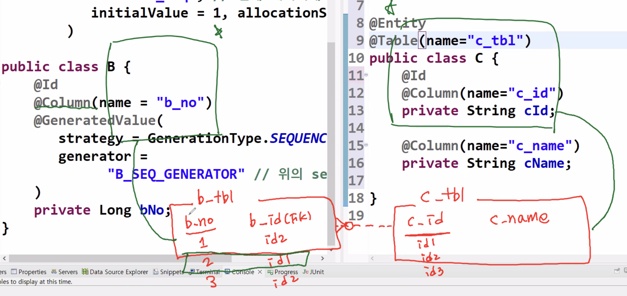
Task: Activate the Console tab
Action: click(x=239, y=272)
